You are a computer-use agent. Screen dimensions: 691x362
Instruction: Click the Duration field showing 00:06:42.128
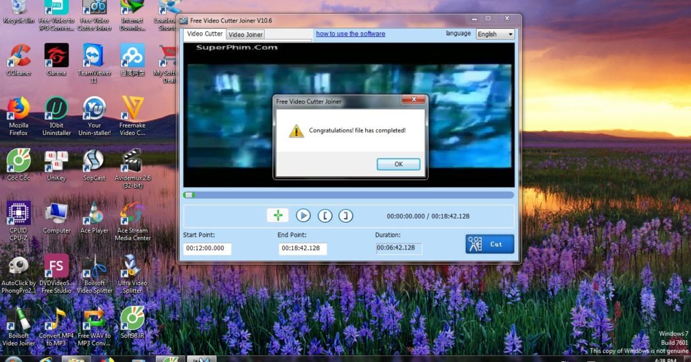(x=399, y=248)
